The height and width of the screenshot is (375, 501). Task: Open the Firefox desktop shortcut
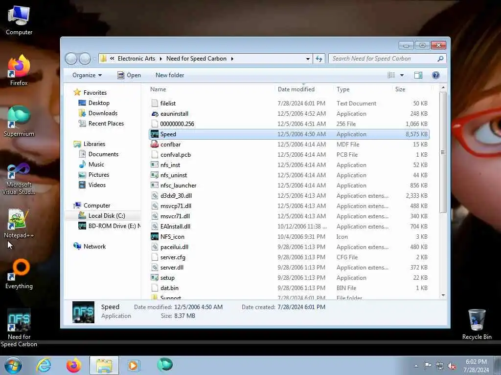coord(19,70)
